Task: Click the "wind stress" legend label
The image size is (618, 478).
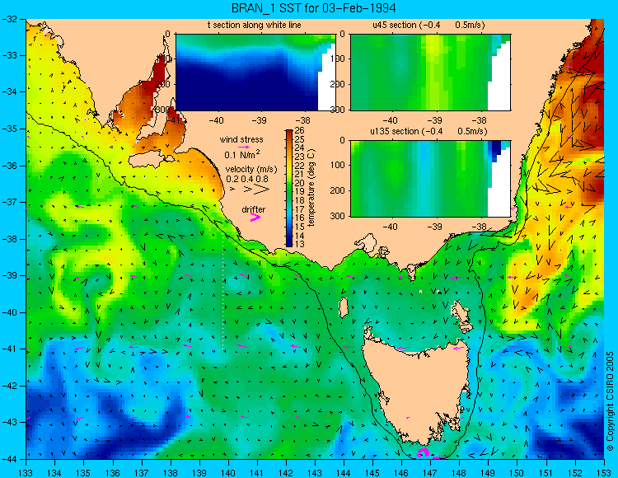Action: tap(241, 139)
